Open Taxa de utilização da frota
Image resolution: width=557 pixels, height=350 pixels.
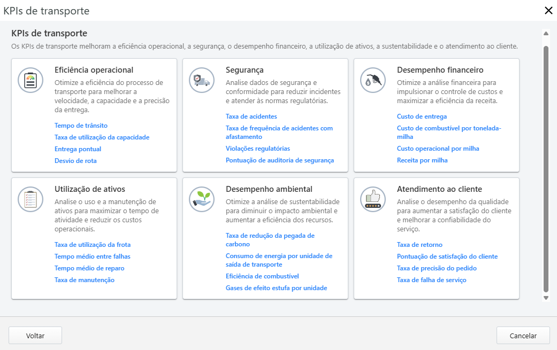(93, 245)
